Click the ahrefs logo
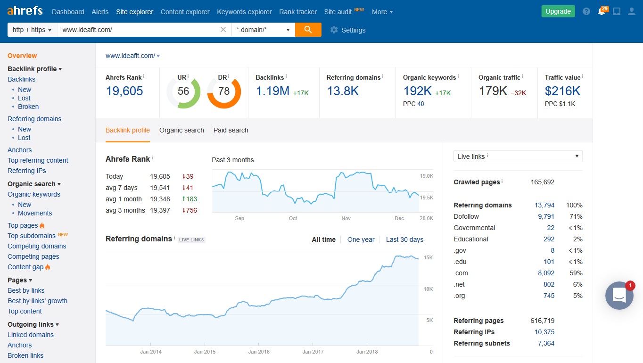This screenshot has height=363, width=643. tap(25, 11)
